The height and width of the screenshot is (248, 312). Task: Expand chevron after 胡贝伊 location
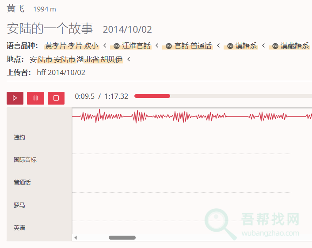(129, 59)
